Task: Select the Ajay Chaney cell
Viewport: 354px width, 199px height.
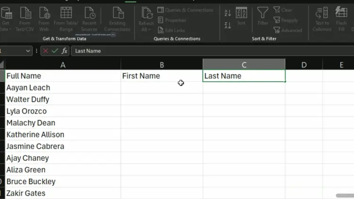Action: click(63, 158)
